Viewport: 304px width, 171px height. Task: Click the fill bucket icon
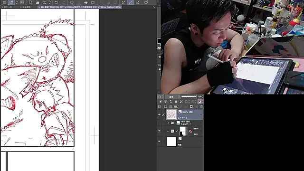click(x=86, y=2)
